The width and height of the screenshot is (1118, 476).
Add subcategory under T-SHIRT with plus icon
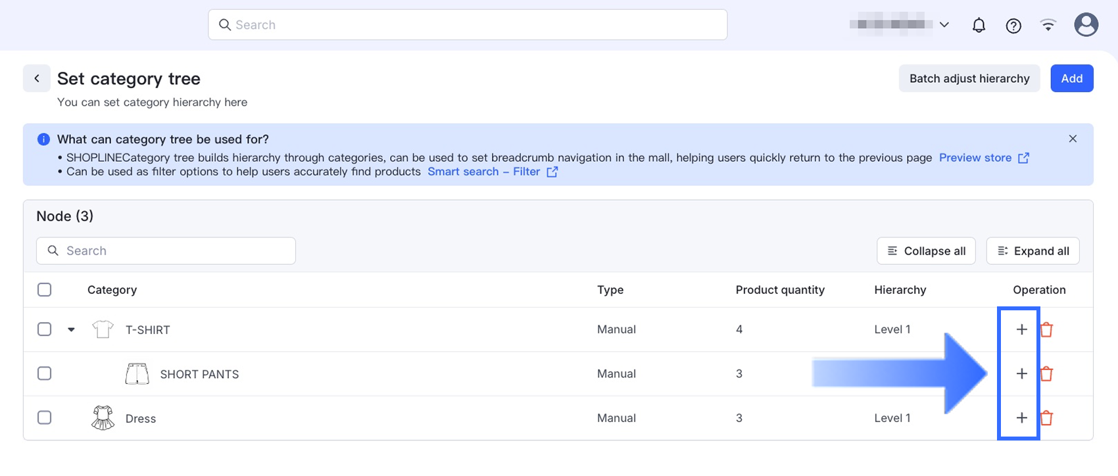1021,329
